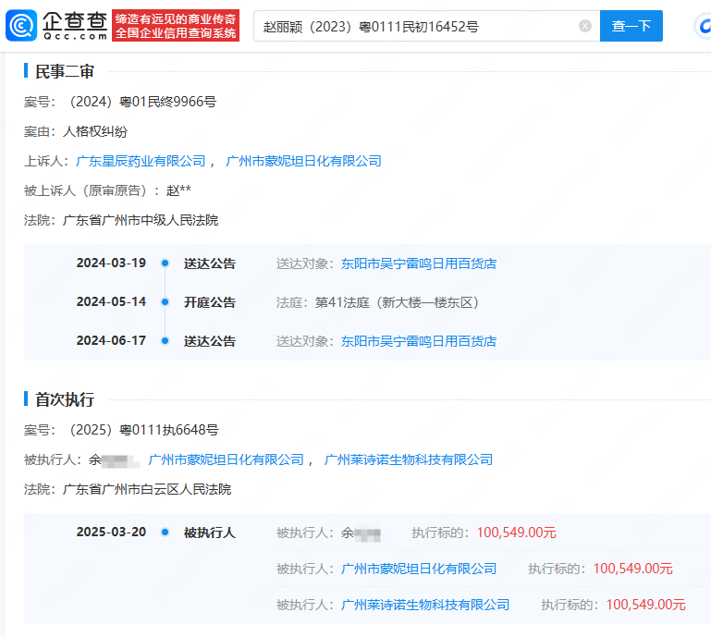Click the 民事二审 section heading
The width and height of the screenshot is (711, 637).
pyautogui.click(x=65, y=71)
